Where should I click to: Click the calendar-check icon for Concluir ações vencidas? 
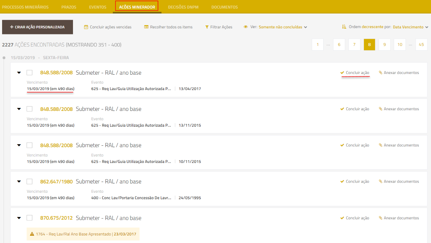pos(86,27)
